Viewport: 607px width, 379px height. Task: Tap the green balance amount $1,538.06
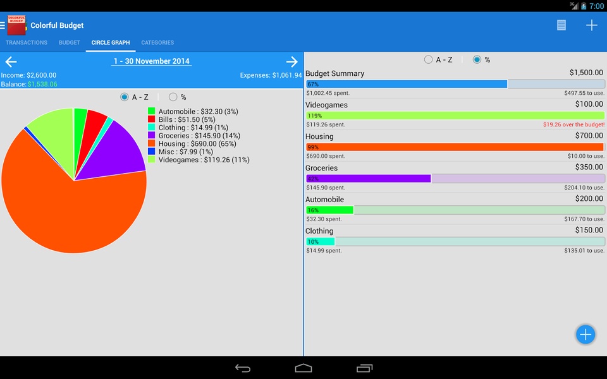tap(42, 84)
